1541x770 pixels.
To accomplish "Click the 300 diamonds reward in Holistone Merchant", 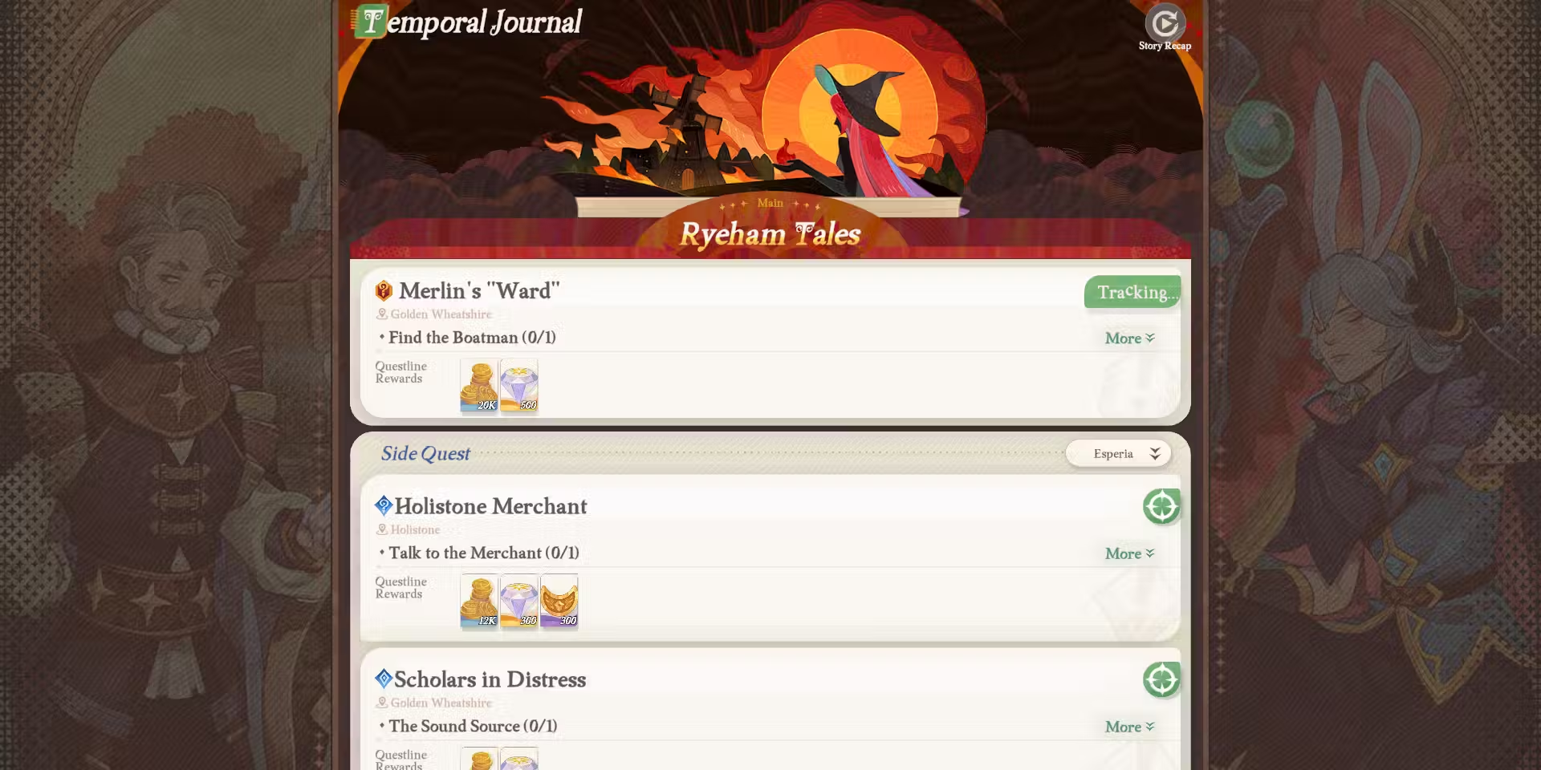I will pos(519,601).
